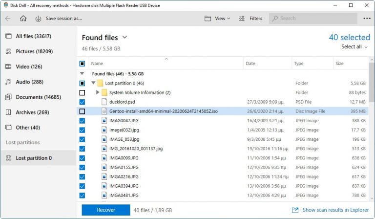Select the IMGA0394.JPG file name
Screen dimensions: 375x219
tap(124, 186)
